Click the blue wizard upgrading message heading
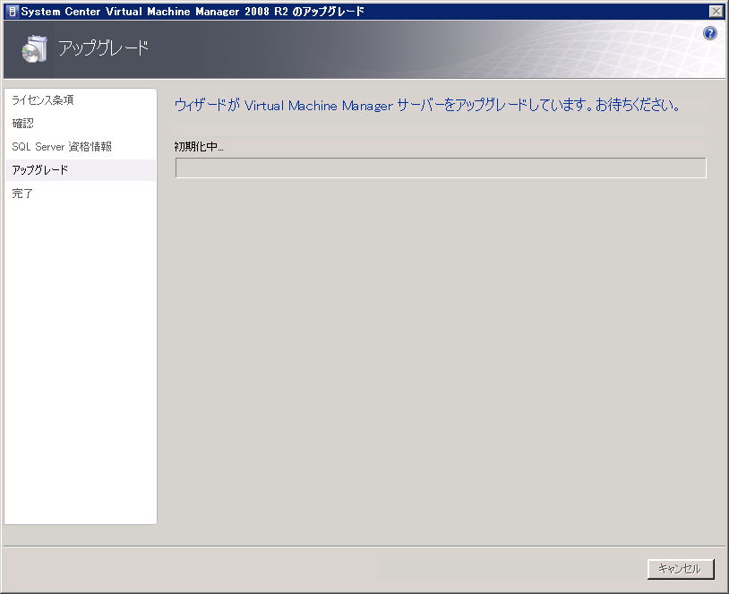729x594 pixels. pos(427,105)
